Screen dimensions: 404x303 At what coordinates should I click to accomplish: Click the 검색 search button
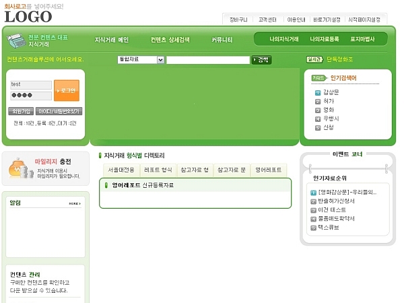click(x=261, y=60)
